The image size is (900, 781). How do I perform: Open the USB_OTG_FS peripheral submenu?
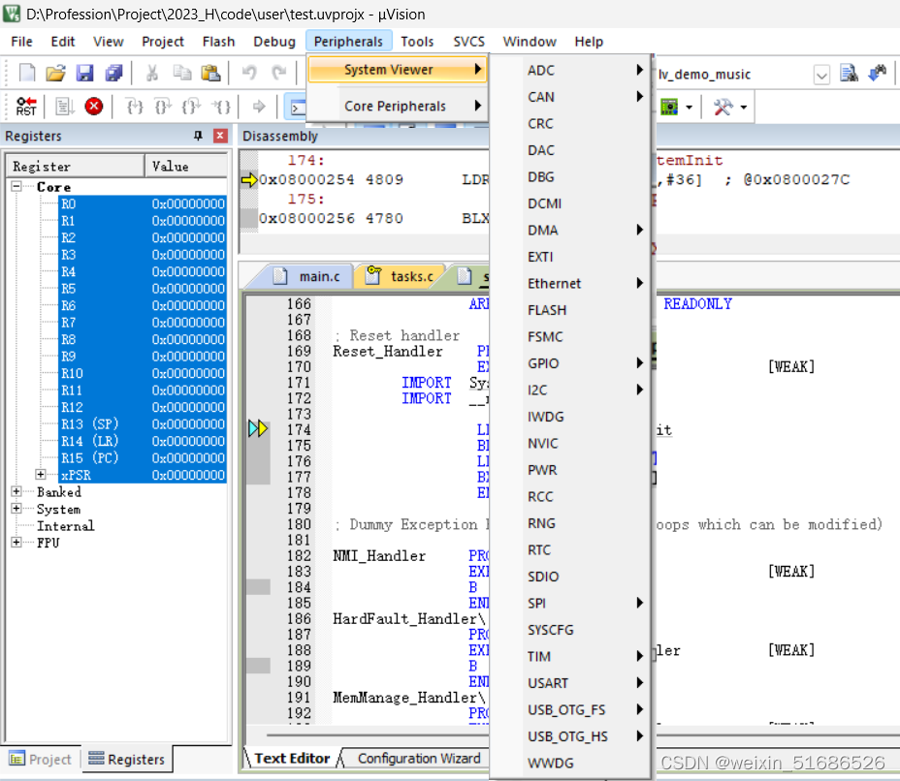click(570, 709)
